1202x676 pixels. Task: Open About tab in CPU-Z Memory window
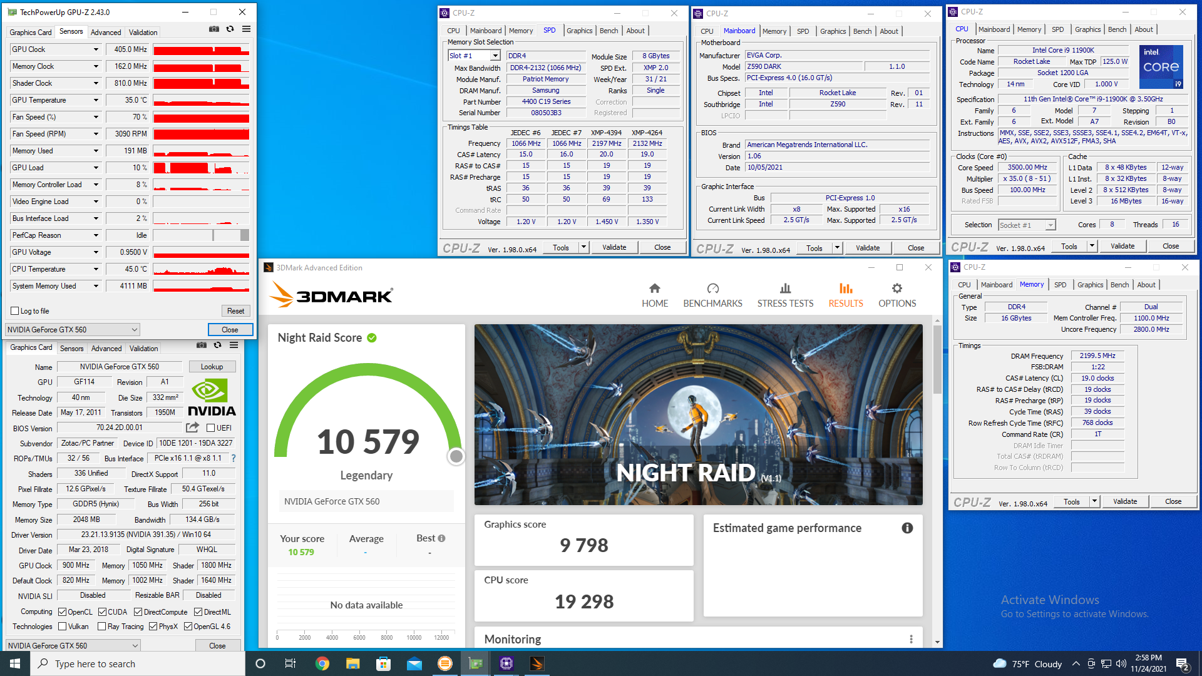[1146, 285]
